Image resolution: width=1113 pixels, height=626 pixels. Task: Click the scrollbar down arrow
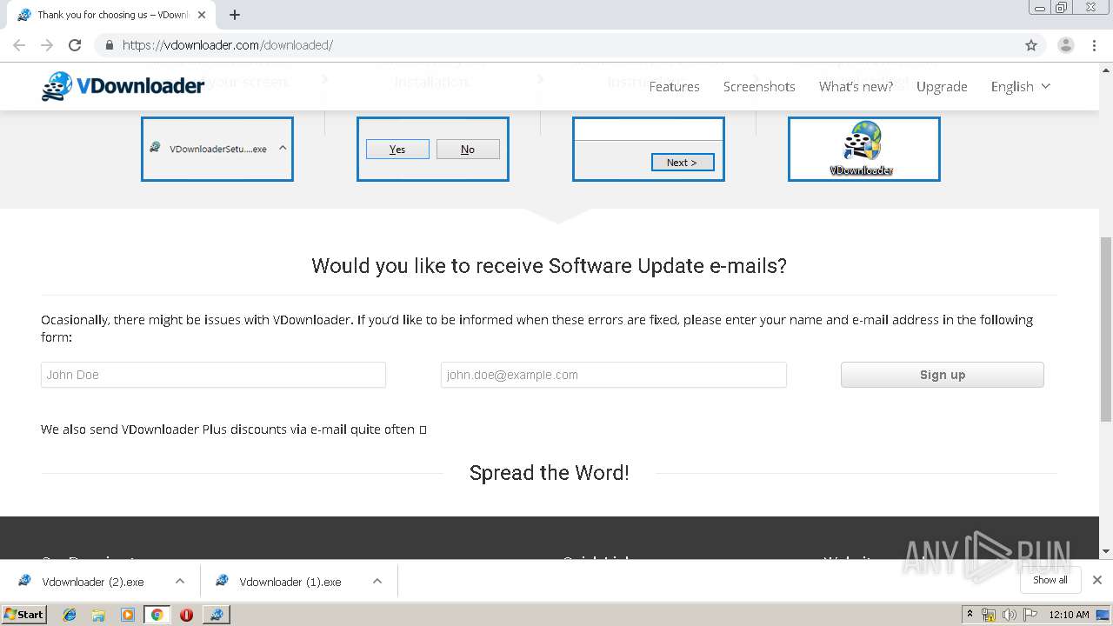pos(1106,551)
